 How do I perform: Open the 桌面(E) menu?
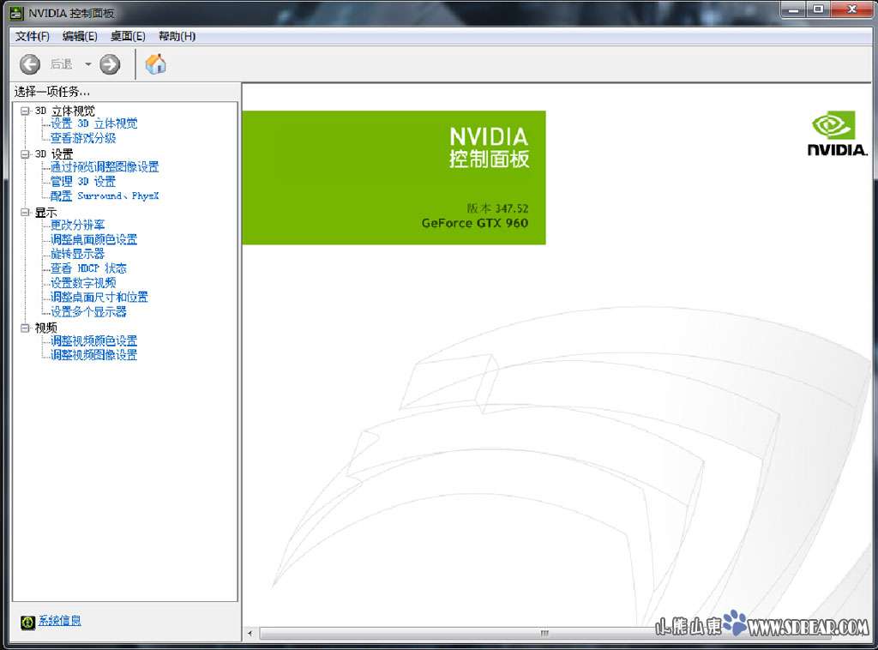pyautogui.click(x=128, y=36)
